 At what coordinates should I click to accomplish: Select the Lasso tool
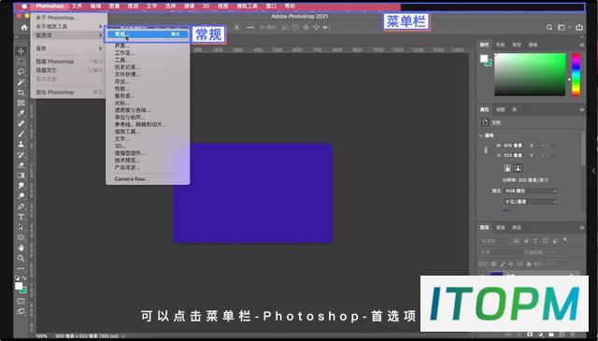[x=21, y=72]
